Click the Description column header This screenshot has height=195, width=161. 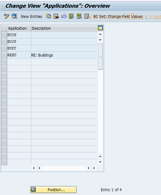(64, 28)
